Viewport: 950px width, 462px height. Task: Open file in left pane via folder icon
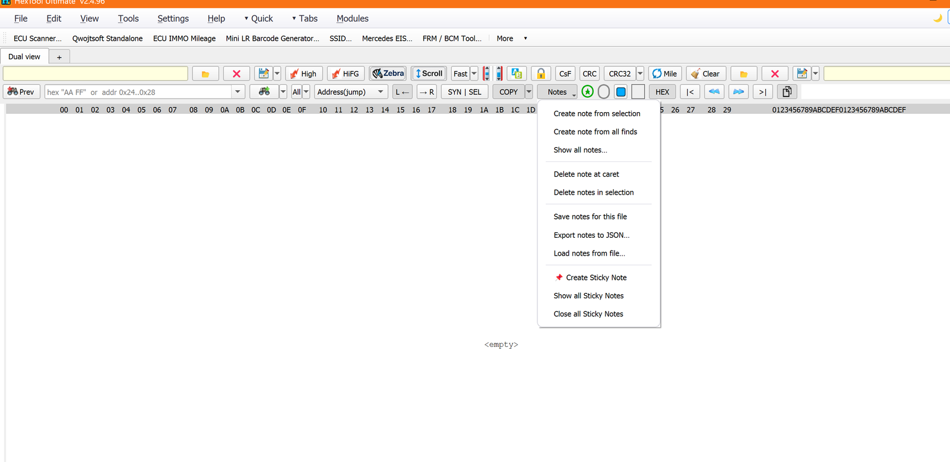[x=205, y=74]
